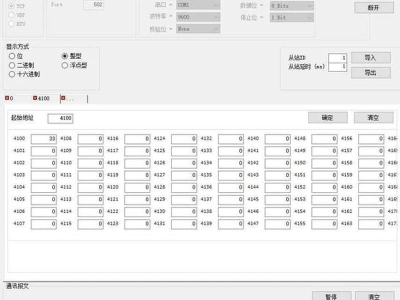
Task: Click the Port input field showing 502
Action: pos(93,4)
